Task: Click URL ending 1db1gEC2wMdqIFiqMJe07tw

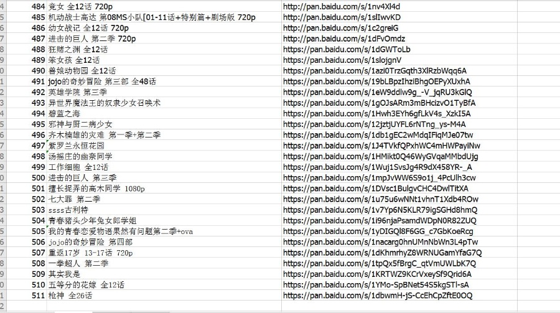Action: 378,135
